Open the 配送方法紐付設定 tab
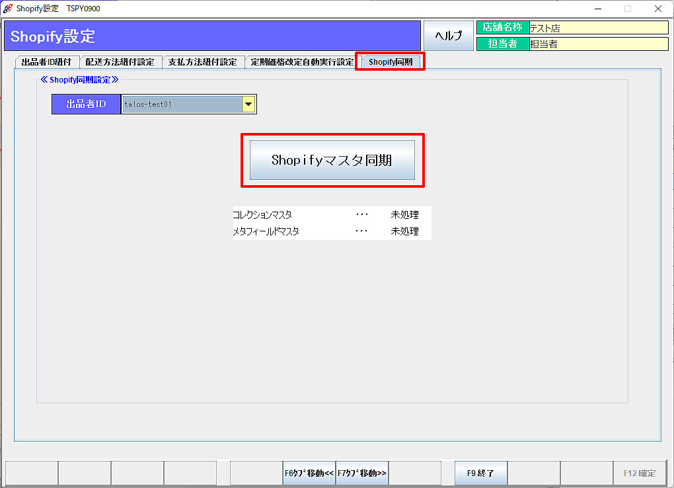Screen dimensions: 674x488 click(120, 62)
